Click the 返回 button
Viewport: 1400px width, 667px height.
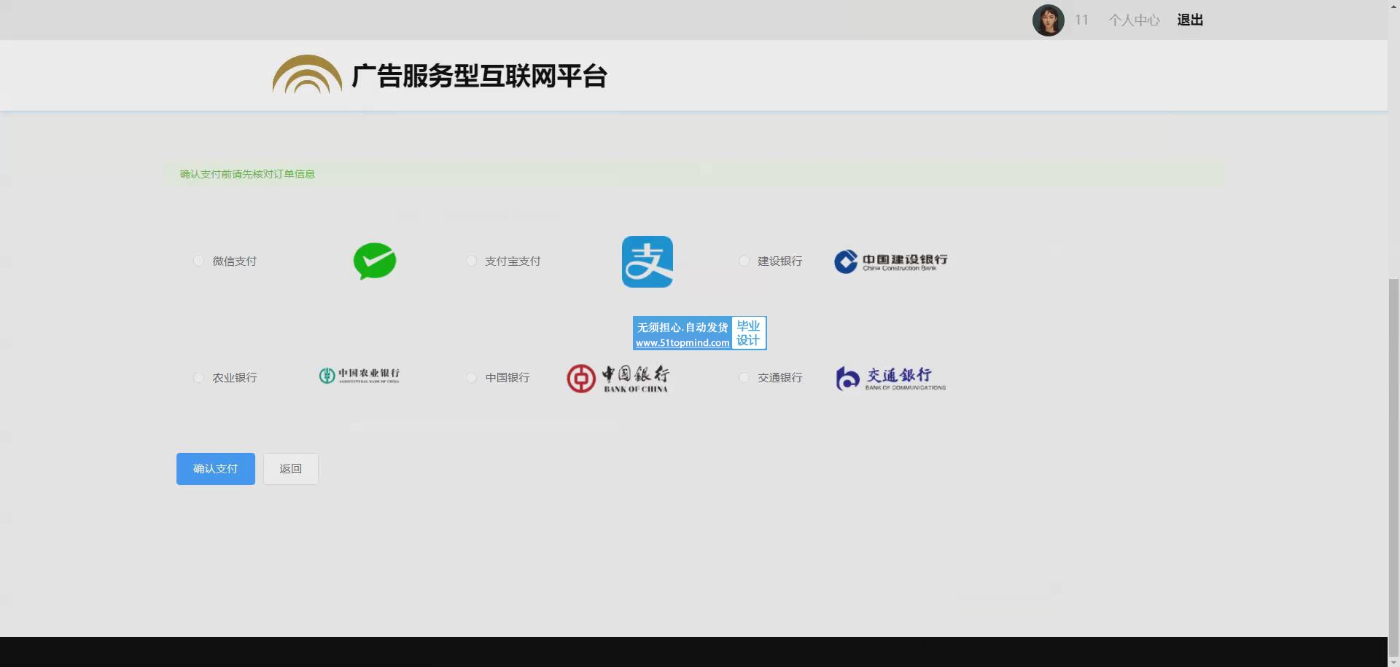pos(291,469)
